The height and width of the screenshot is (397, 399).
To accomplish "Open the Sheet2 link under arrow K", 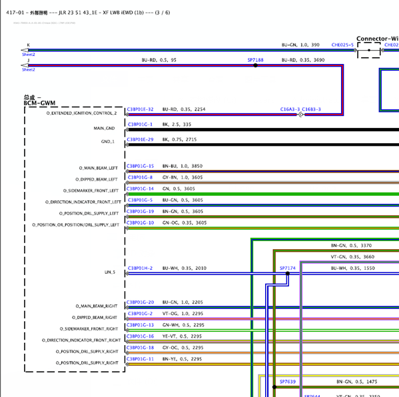I will click(28, 55).
